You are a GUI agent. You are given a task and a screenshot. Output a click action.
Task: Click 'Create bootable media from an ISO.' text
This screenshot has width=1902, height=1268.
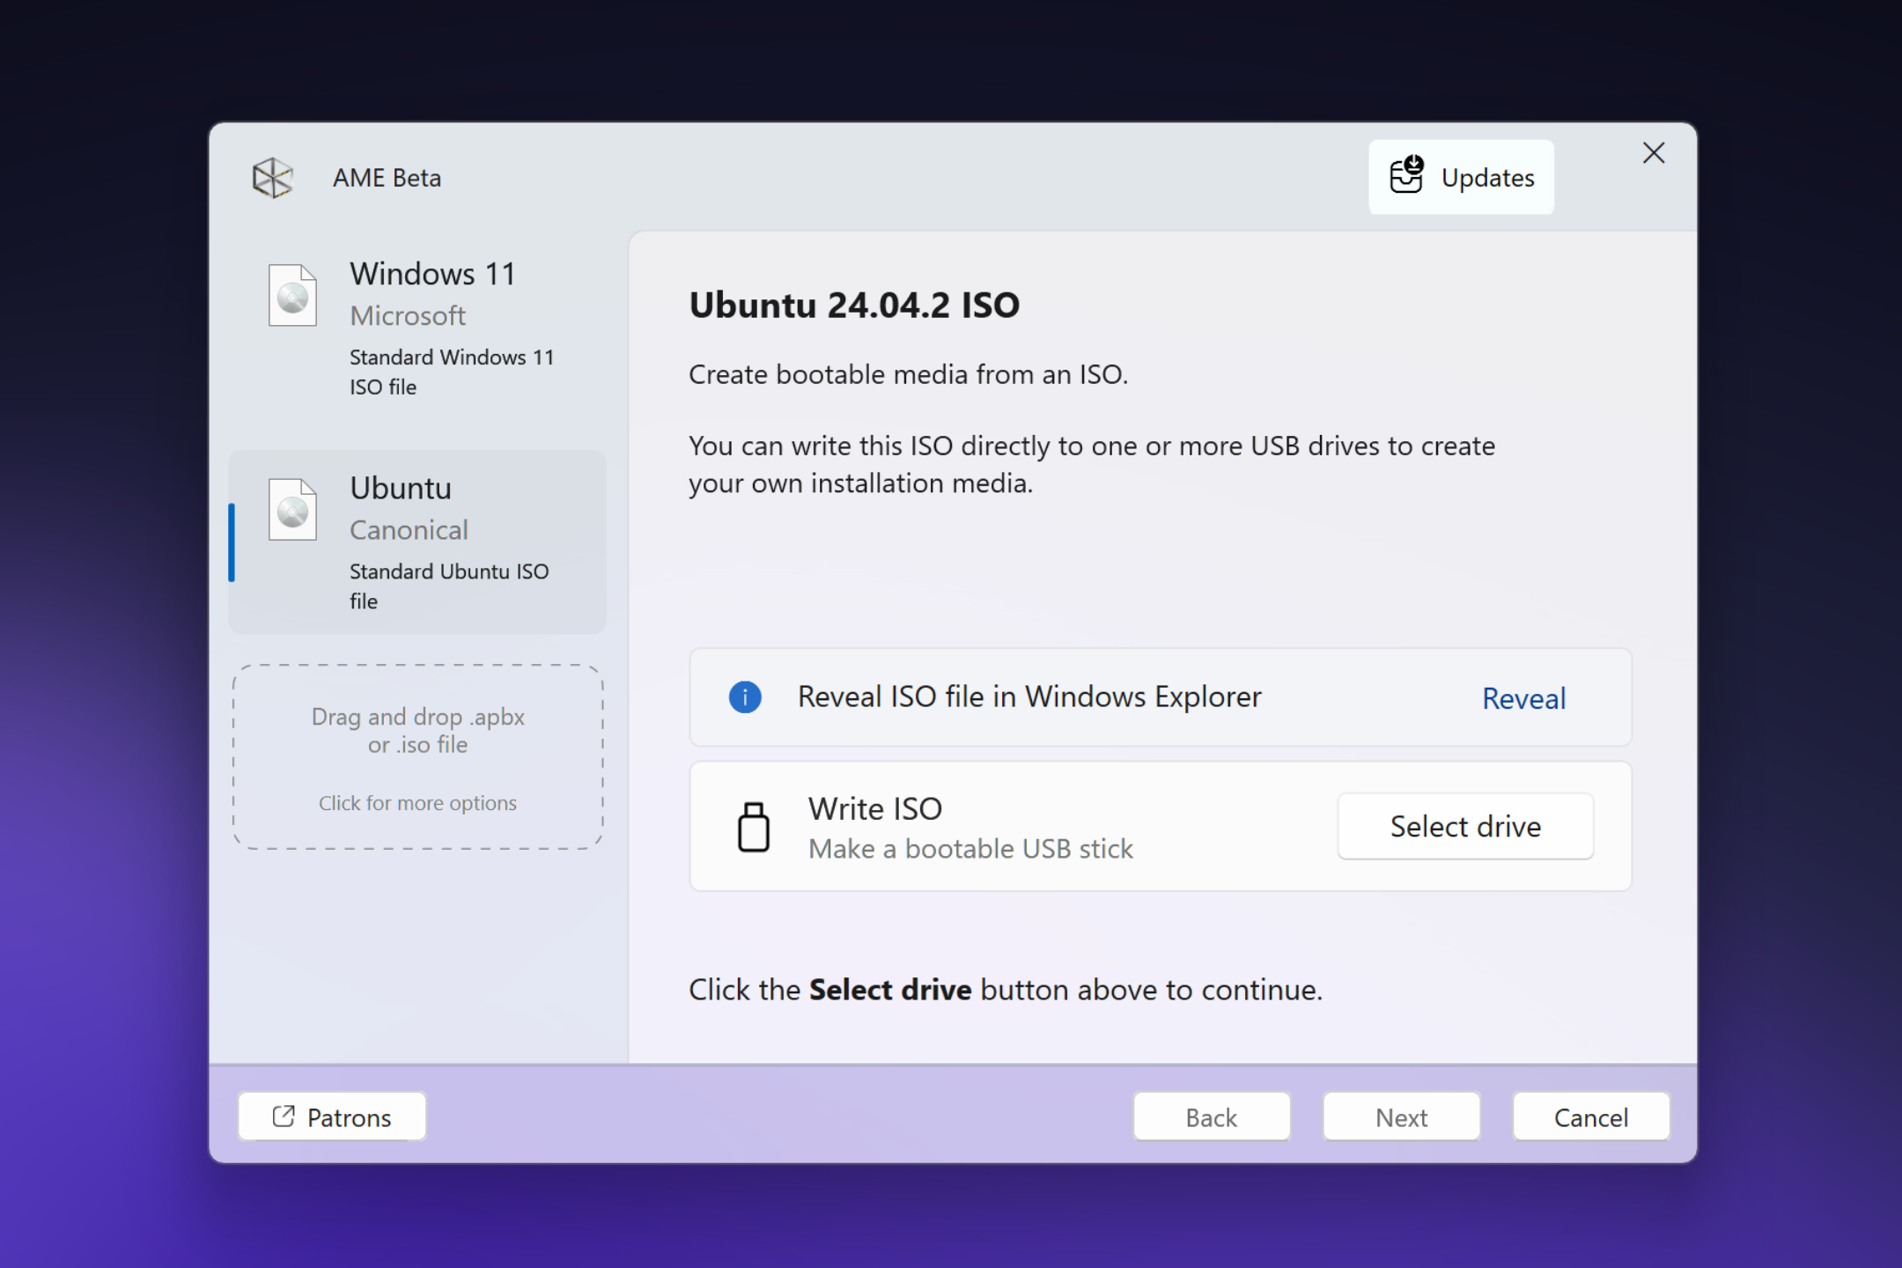point(908,374)
